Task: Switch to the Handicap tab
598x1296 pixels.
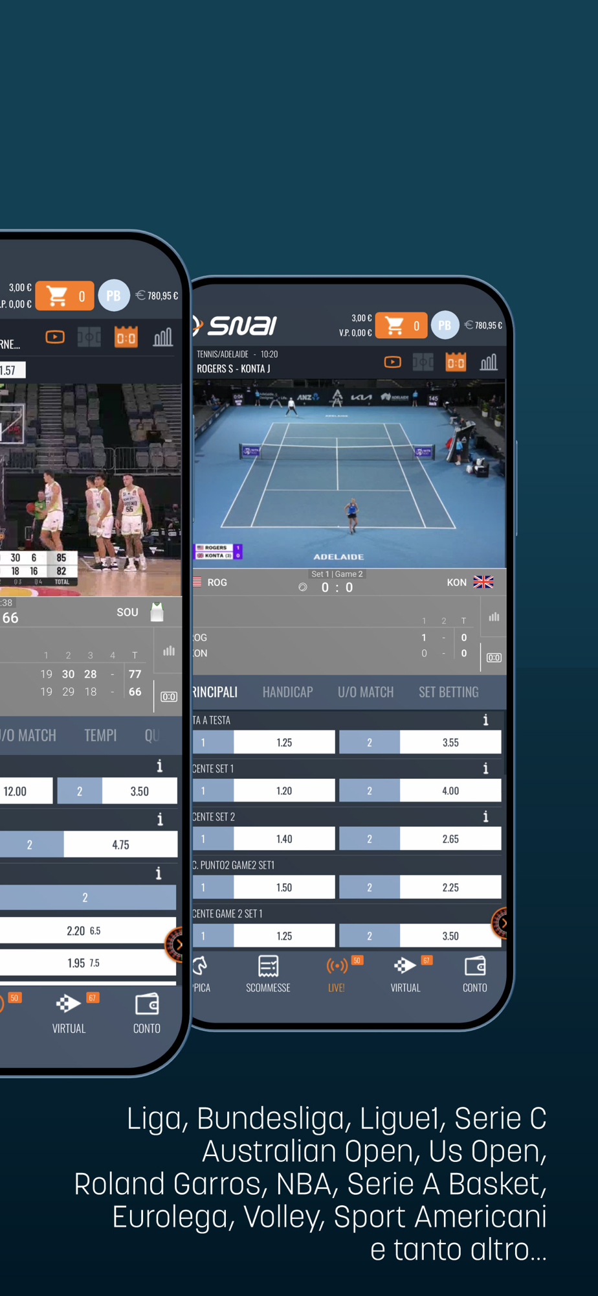Action: [288, 692]
